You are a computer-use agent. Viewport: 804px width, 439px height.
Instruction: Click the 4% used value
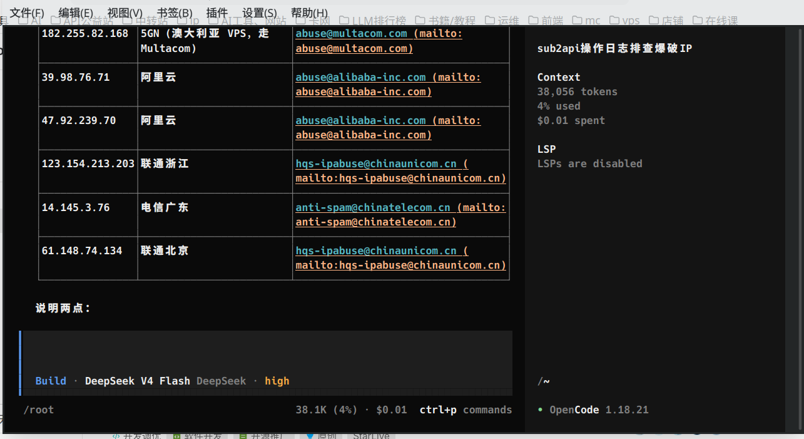tap(559, 106)
